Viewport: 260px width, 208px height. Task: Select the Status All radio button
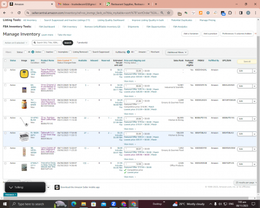click(x=25, y=52)
